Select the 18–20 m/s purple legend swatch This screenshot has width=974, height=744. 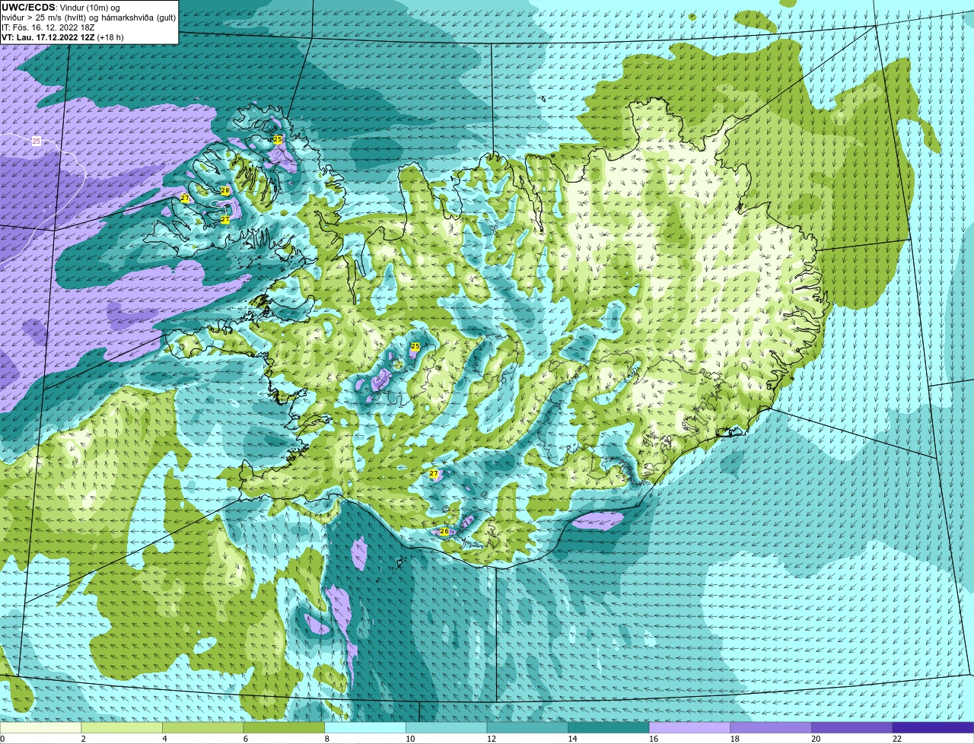point(771,727)
